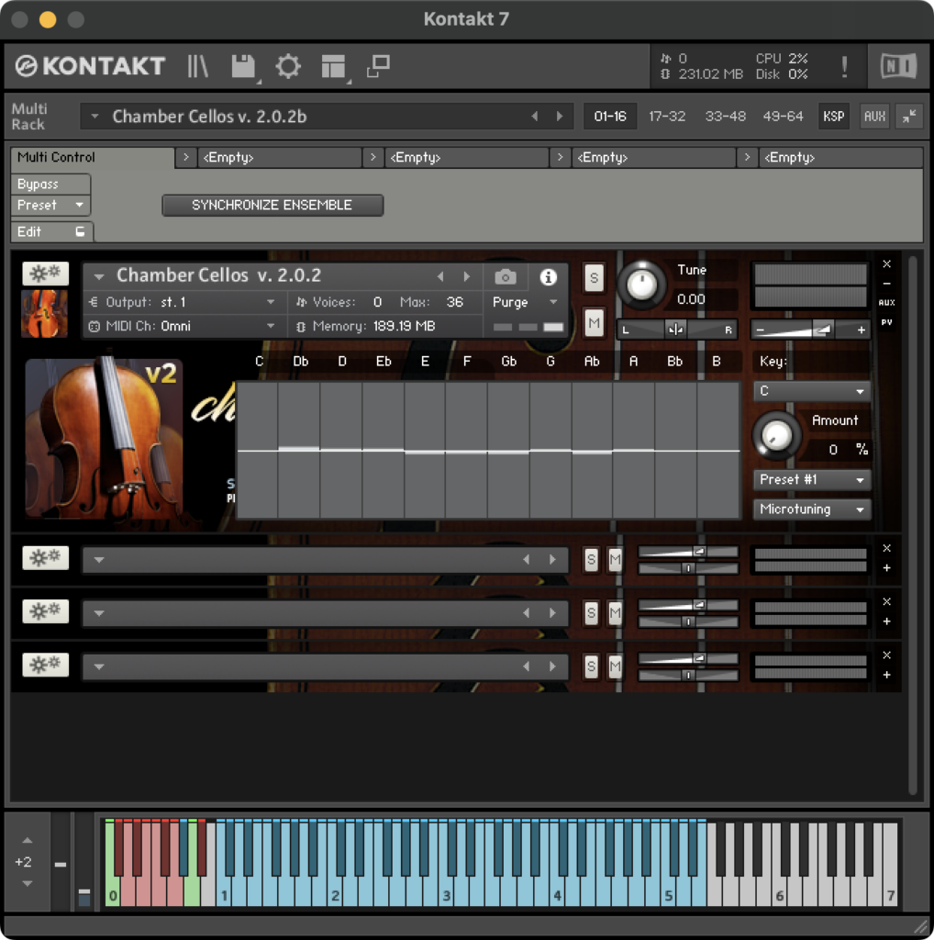Select the 01-16 rack page

coord(610,117)
